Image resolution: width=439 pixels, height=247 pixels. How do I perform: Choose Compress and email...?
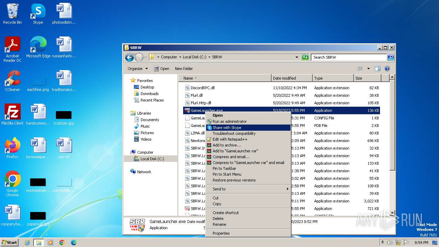pyautogui.click(x=248, y=157)
